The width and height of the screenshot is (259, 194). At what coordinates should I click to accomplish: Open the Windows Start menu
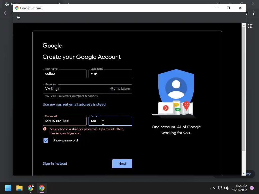coord(8,188)
